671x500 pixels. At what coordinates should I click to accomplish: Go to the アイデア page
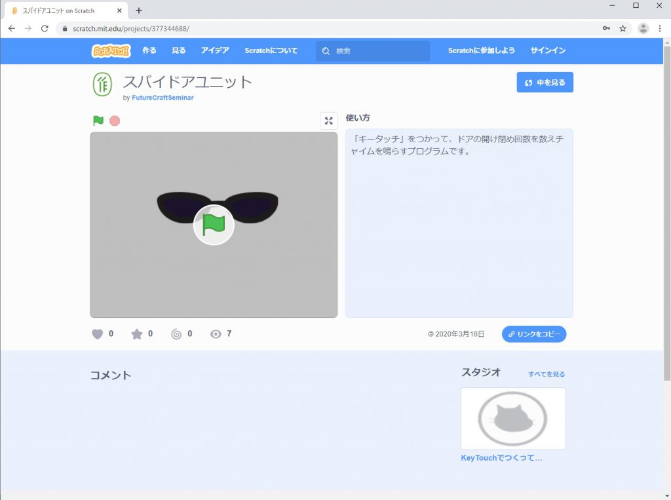[x=215, y=50]
